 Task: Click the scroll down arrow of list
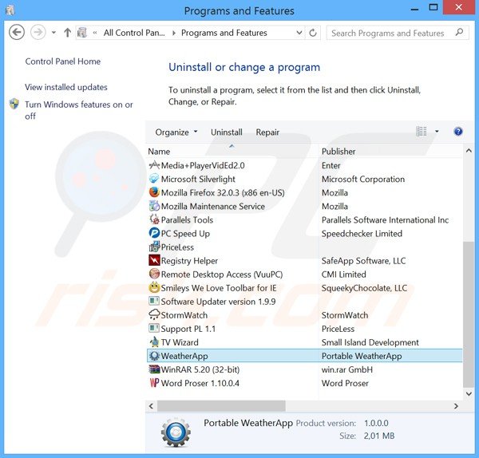click(x=469, y=393)
